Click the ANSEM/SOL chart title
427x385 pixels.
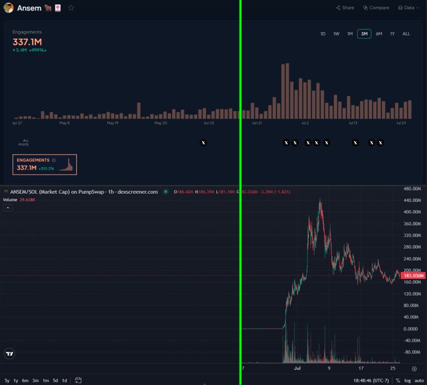click(x=84, y=192)
